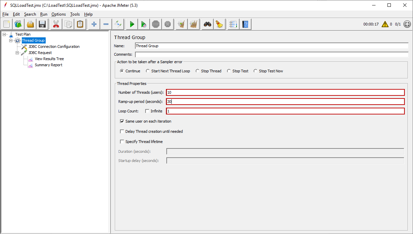Screen dimensions: 413x234
Task: Click the Cut scissors icon
Action: pos(56,24)
